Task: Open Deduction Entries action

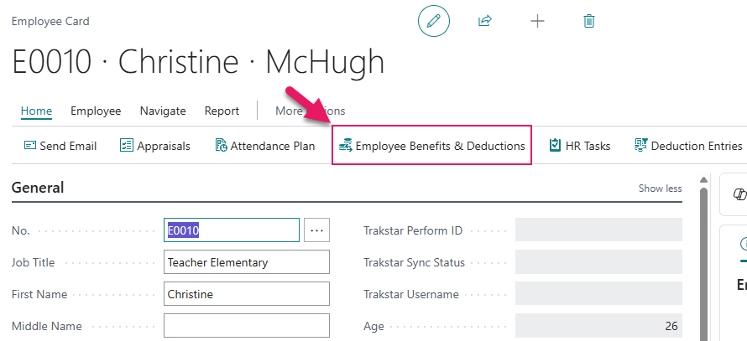Action: pos(688,146)
